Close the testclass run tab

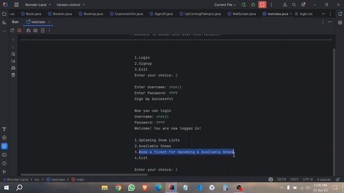pyautogui.click(x=49, y=22)
